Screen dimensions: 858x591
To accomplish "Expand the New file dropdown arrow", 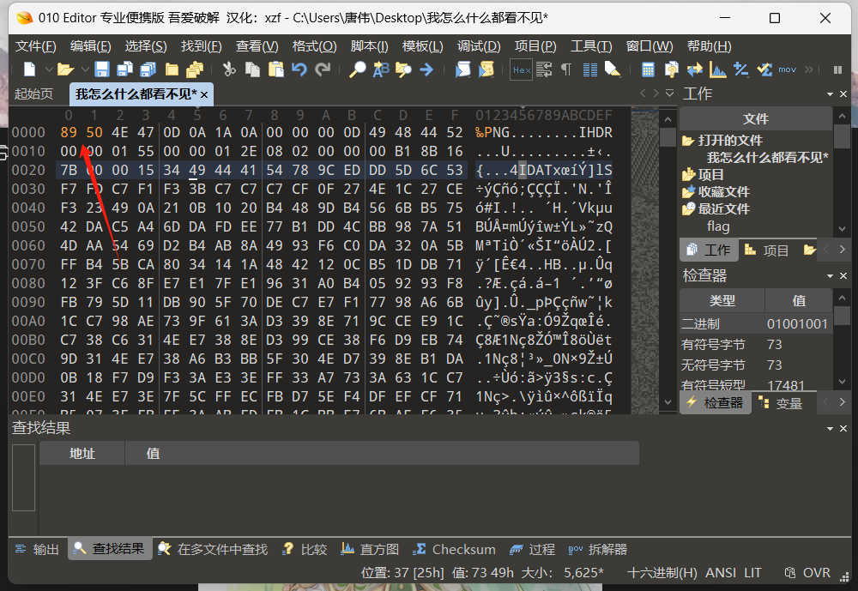I will [49, 69].
